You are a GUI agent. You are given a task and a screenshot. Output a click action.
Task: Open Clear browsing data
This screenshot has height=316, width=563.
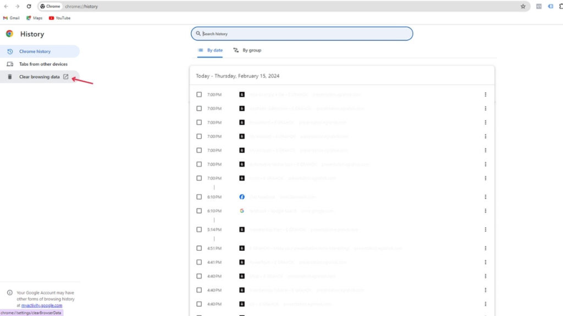(39, 77)
